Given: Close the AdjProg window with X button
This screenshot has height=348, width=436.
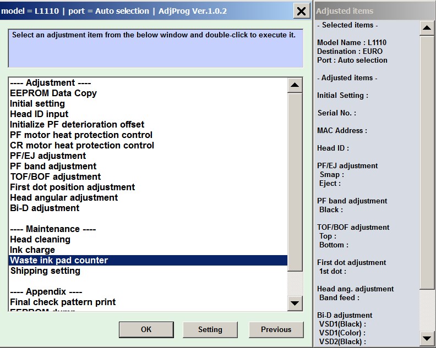Looking at the screenshot, I should coord(302,11).
